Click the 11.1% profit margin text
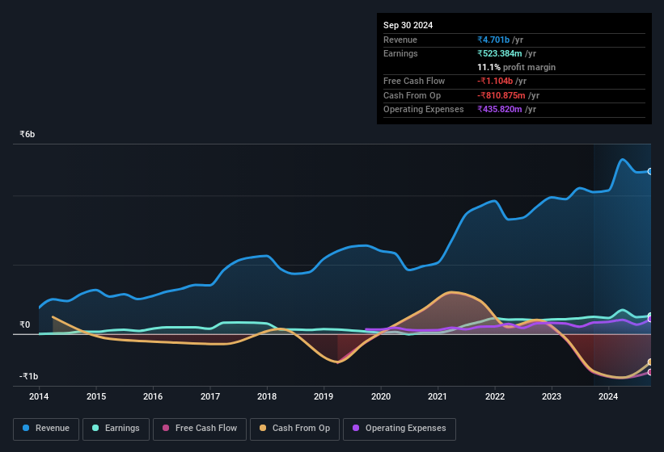The width and height of the screenshot is (664, 452). click(x=516, y=67)
